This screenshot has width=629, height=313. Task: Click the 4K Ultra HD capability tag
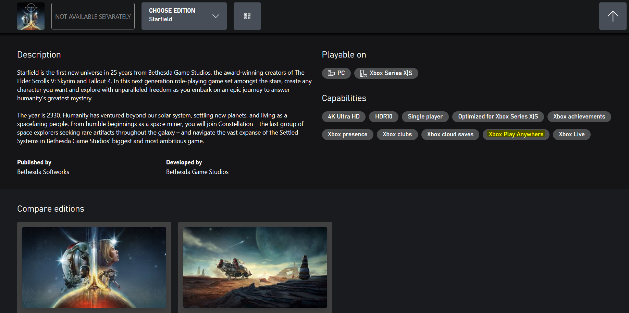(344, 116)
